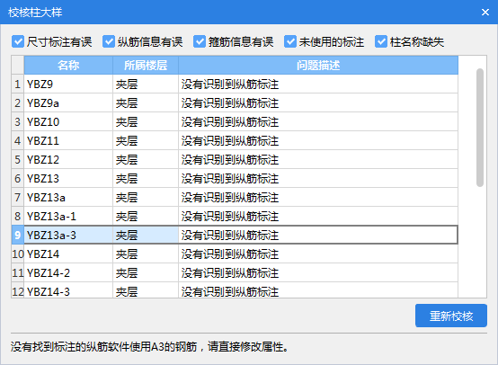The width and height of the screenshot is (498, 365).
Task: Select the YBZ13a-1 name cell
Action: (x=68, y=217)
